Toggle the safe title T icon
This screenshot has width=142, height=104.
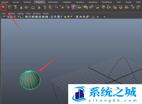(x=47, y=17)
